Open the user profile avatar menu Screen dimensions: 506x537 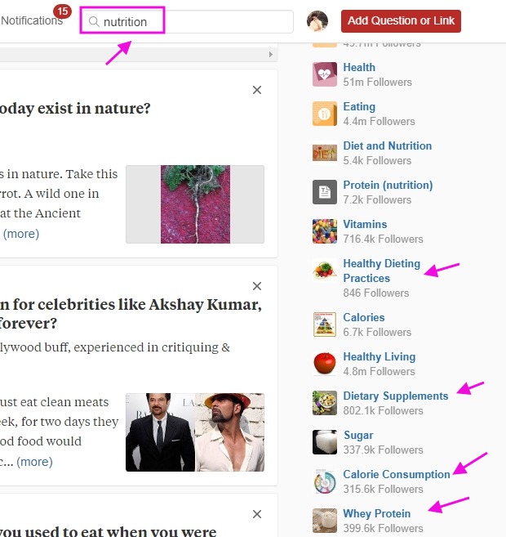(x=317, y=21)
